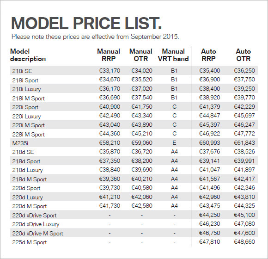Select the 218d Luxury model name
Screen dimensions: 268x259
(x=27, y=170)
